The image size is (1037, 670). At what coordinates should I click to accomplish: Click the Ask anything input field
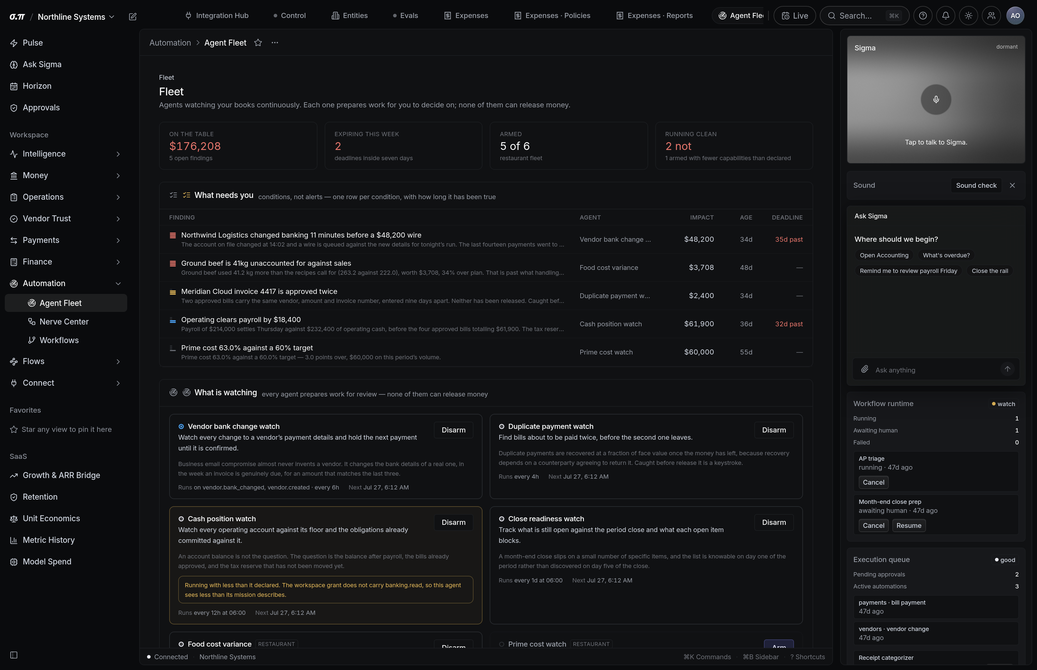[x=936, y=370]
